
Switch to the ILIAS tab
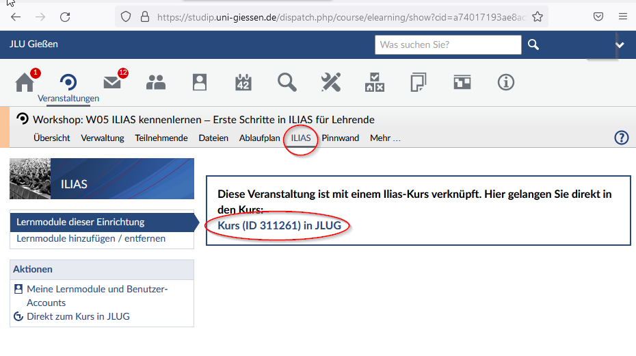(x=301, y=138)
